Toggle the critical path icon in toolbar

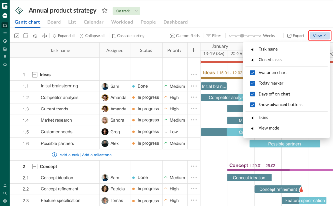[35, 36]
